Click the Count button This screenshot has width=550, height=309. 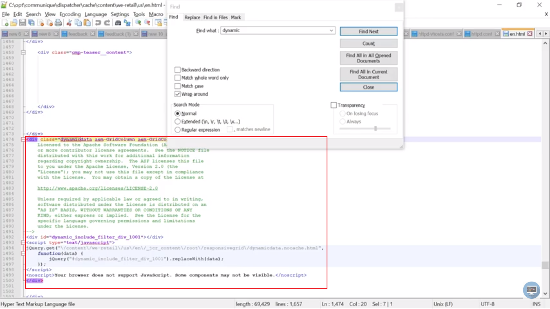click(369, 43)
